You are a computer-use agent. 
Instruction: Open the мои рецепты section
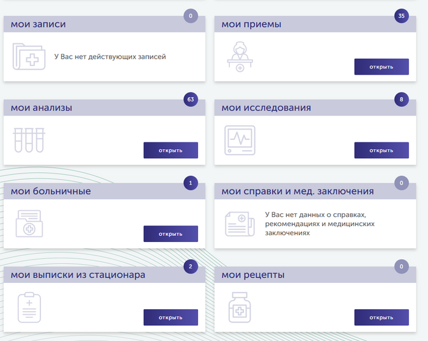click(x=381, y=317)
